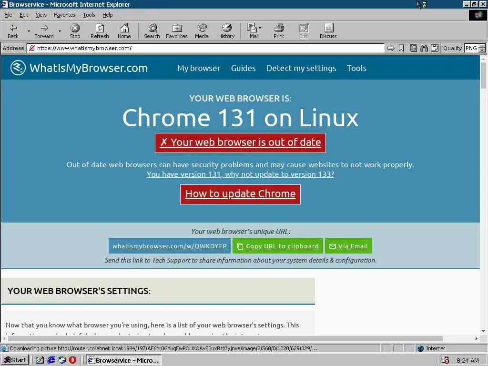Click the bookmark ribbon icon next to Go
The image size is (488, 366).
point(401,48)
